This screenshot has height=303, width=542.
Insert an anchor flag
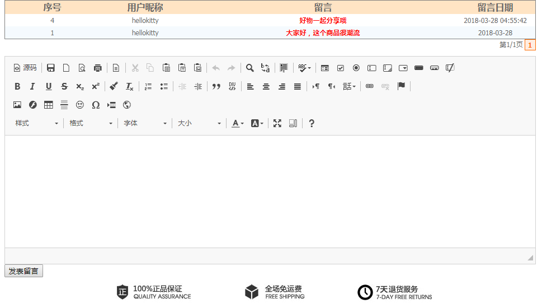(x=401, y=86)
